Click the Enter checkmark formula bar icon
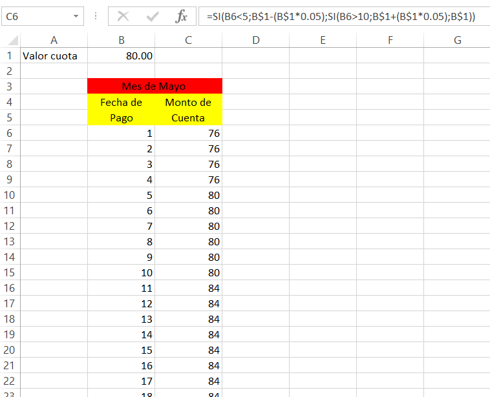490x397 pixels. click(153, 16)
